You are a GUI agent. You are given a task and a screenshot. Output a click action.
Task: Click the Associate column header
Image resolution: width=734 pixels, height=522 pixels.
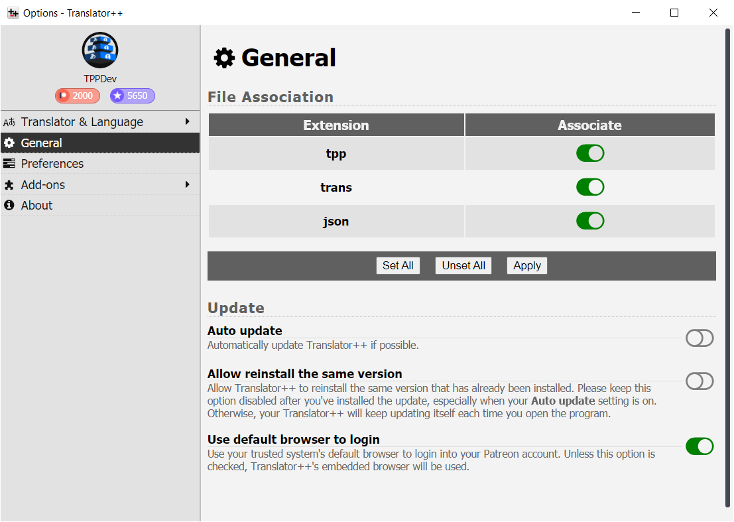[590, 125]
